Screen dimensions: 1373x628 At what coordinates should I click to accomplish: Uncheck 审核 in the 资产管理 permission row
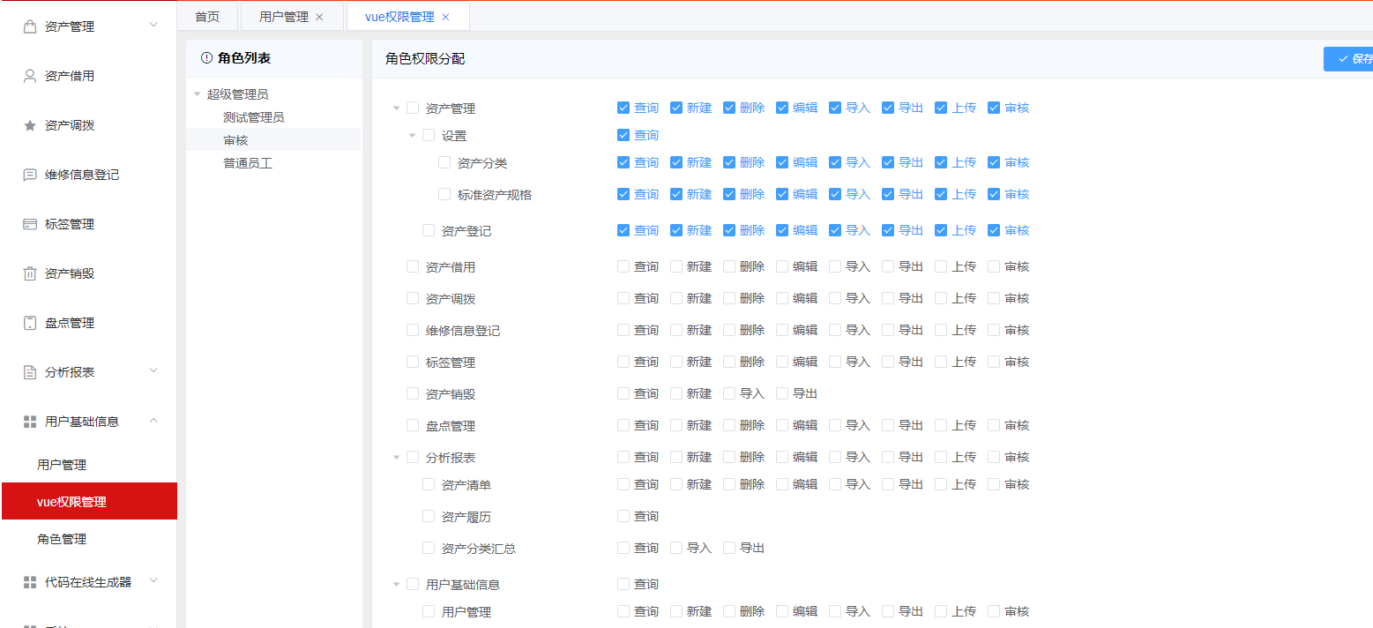click(994, 108)
